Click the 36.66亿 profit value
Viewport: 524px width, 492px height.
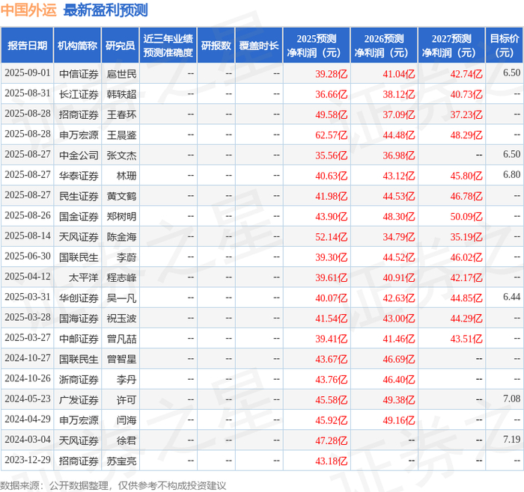[x=332, y=94]
